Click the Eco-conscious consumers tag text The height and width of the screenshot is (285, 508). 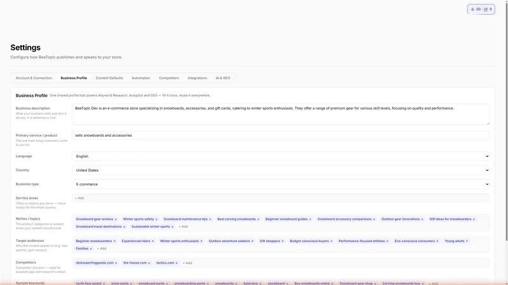(x=415, y=241)
